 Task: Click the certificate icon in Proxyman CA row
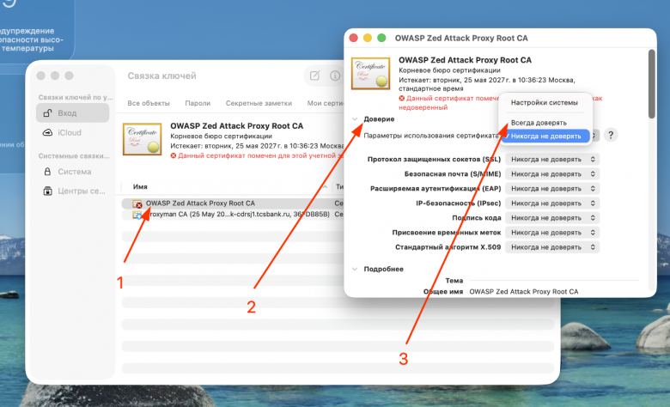137,215
